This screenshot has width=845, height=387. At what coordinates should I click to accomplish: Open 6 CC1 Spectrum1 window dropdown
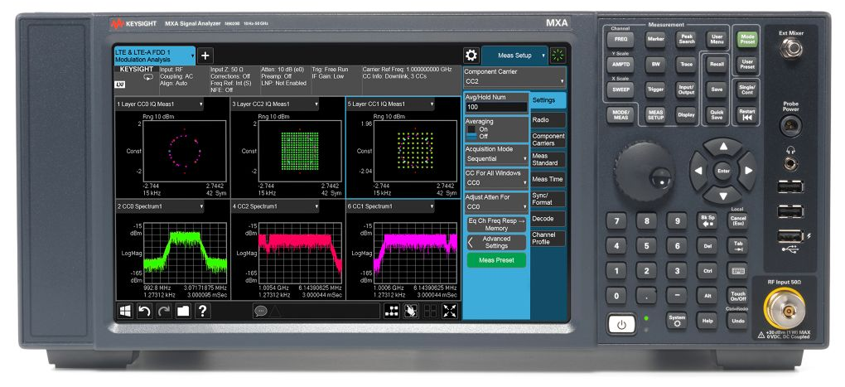390,206
